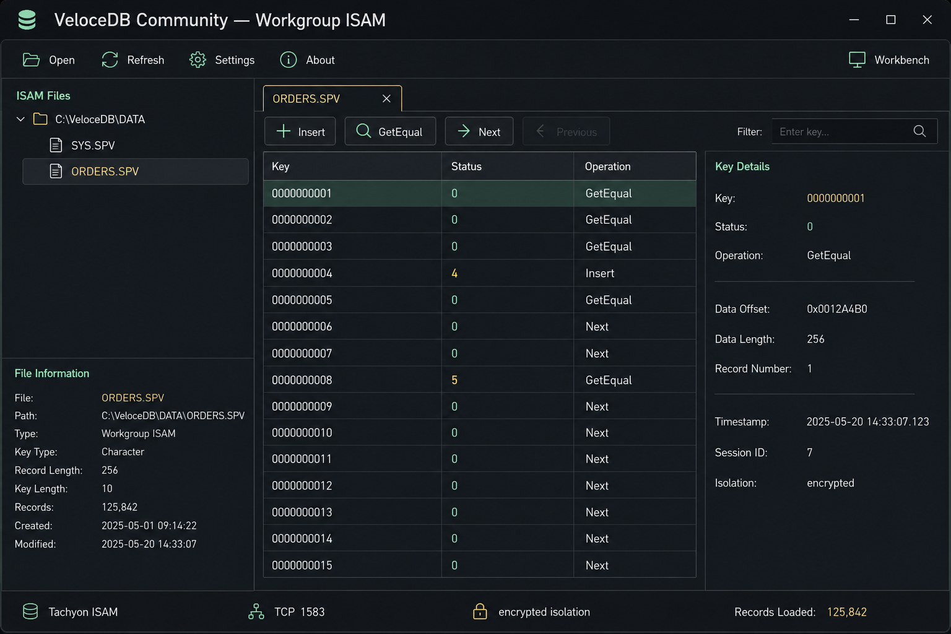Click status value 5 in row 0000000008
The height and width of the screenshot is (634, 951).
(x=454, y=380)
